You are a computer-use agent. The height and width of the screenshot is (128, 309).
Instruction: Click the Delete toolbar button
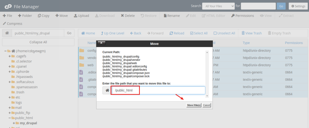click(128, 15)
